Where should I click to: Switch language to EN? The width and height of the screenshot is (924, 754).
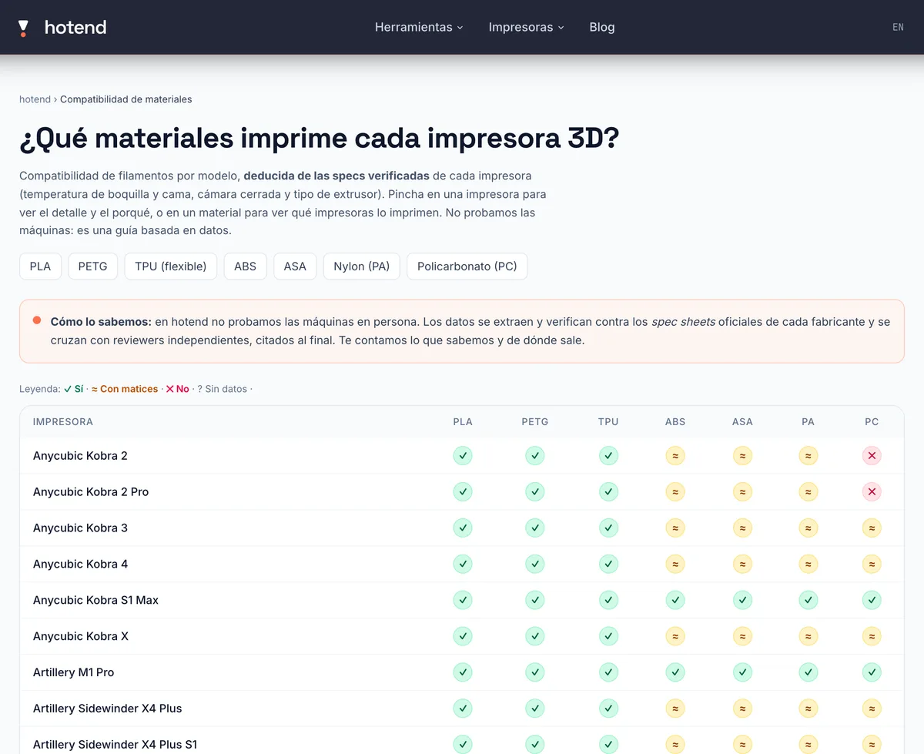898,27
